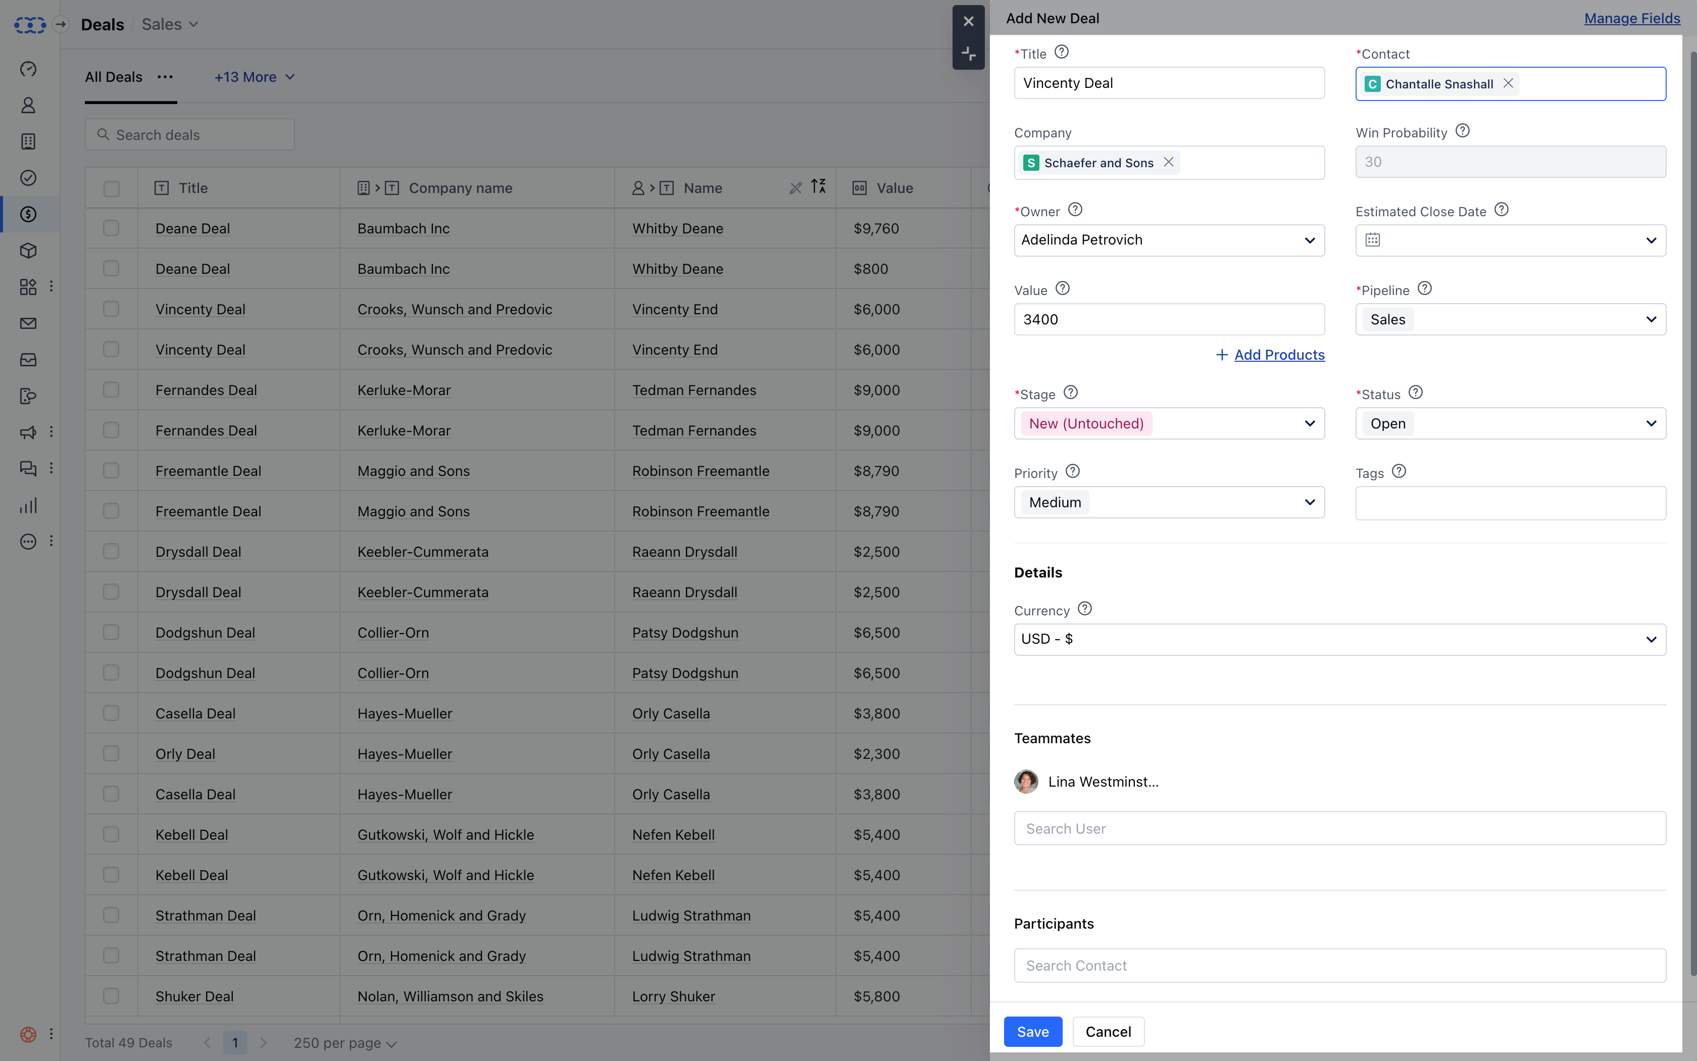Toggle the select-all deals checkbox
This screenshot has width=1697, height=1061.
tap(112, 188)
